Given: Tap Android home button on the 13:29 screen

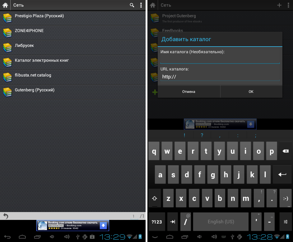Looking at the screenshot, I should 22,237.
